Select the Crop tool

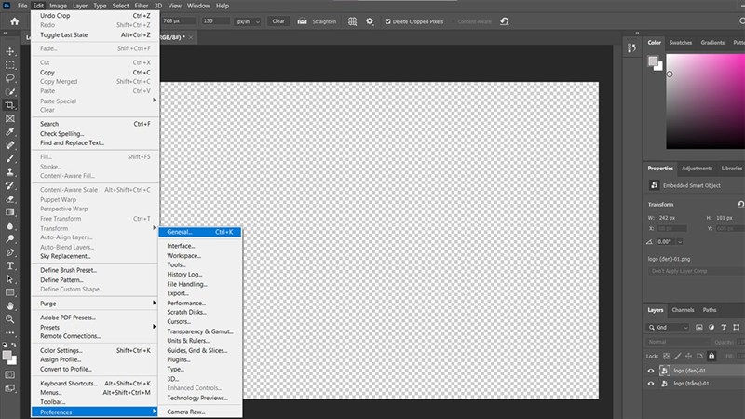coord(10,105)
